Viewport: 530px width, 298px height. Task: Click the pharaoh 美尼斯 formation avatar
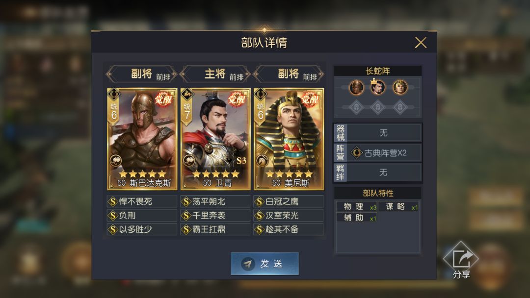(x=400, y=88)
